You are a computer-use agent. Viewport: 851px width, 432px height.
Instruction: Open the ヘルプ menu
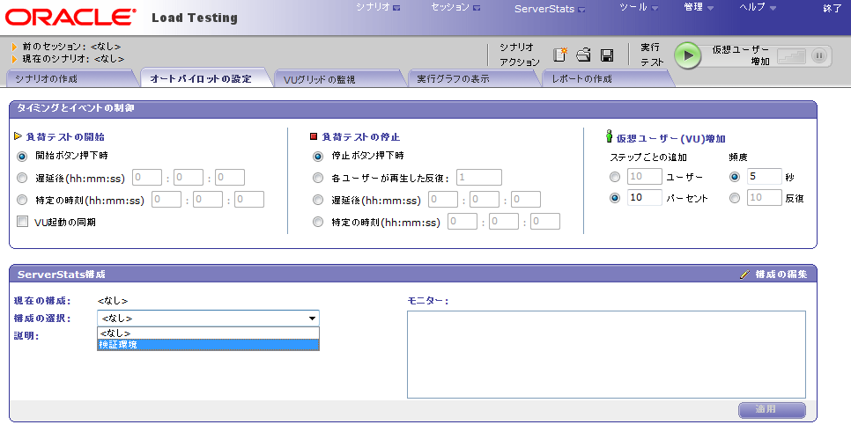point(758,7)
